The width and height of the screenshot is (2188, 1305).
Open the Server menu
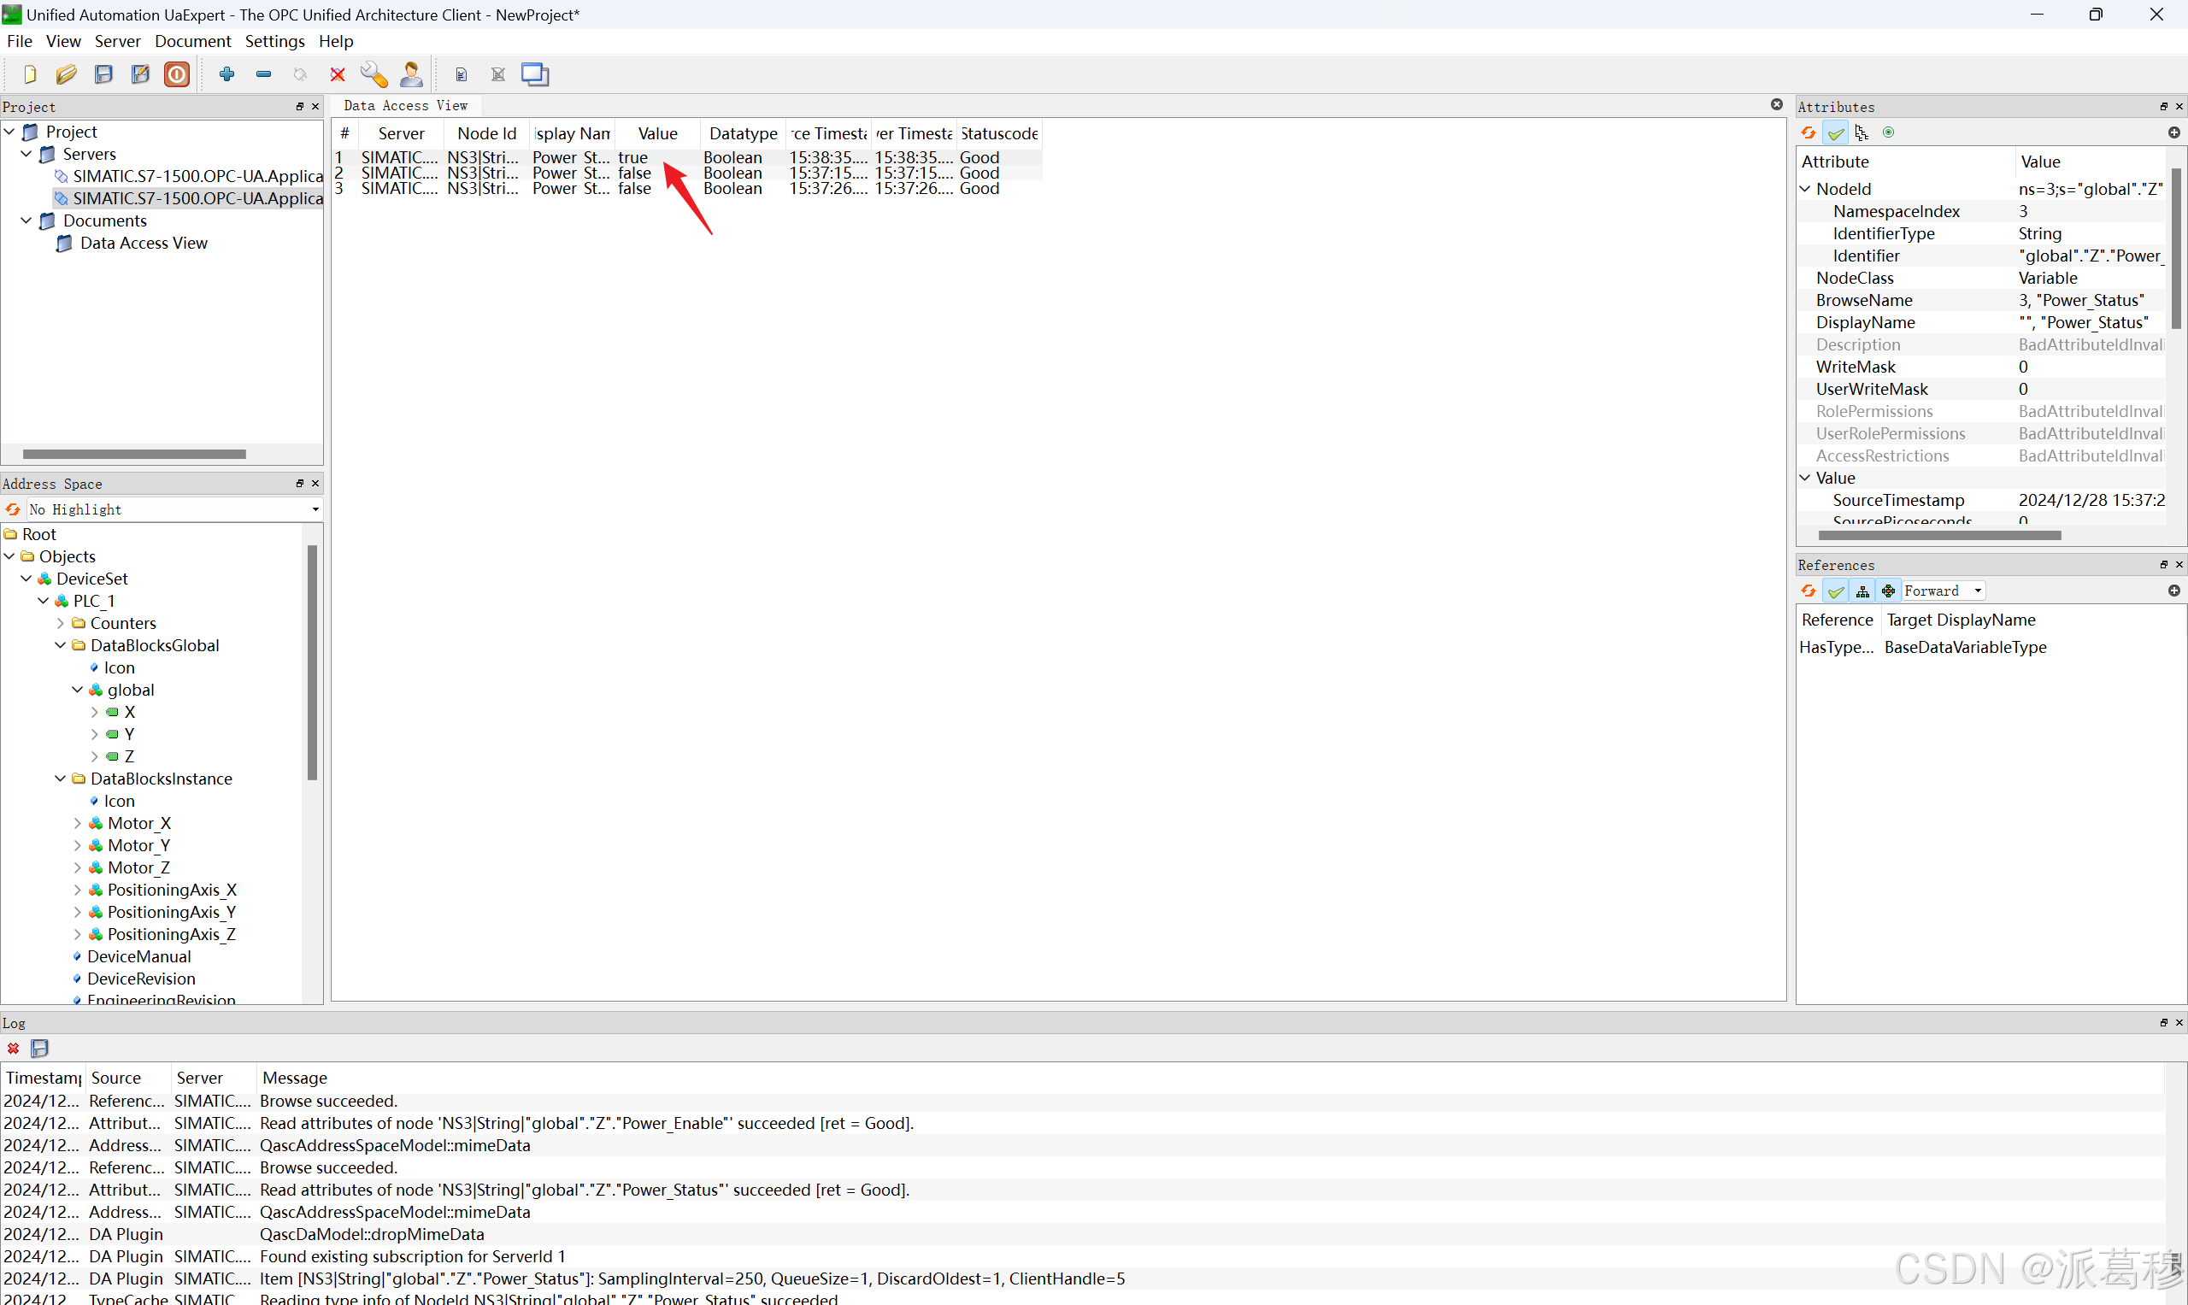coord(117,41)
